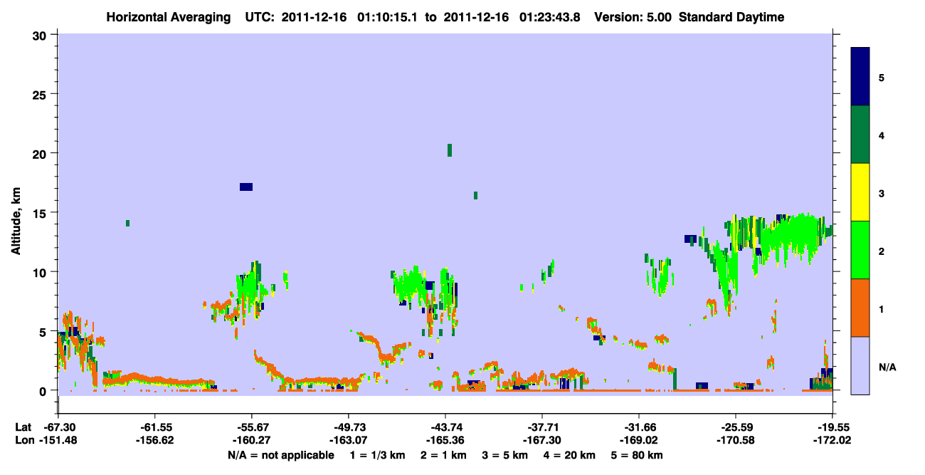Click longitude value -172.02
The image size is (925, 475).
tap(832, 441)
